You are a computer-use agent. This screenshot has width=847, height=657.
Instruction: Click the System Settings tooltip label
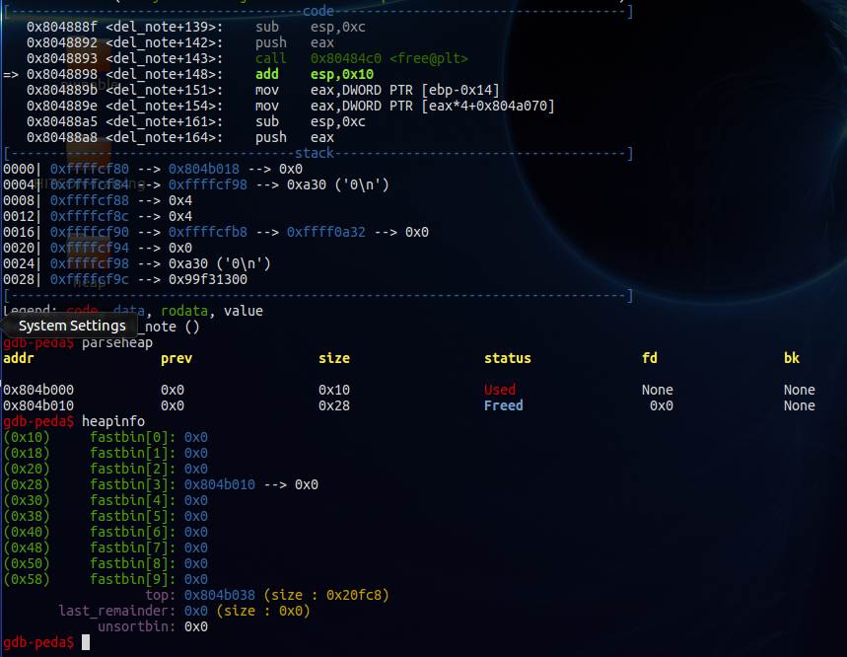(x=72, y=326)
